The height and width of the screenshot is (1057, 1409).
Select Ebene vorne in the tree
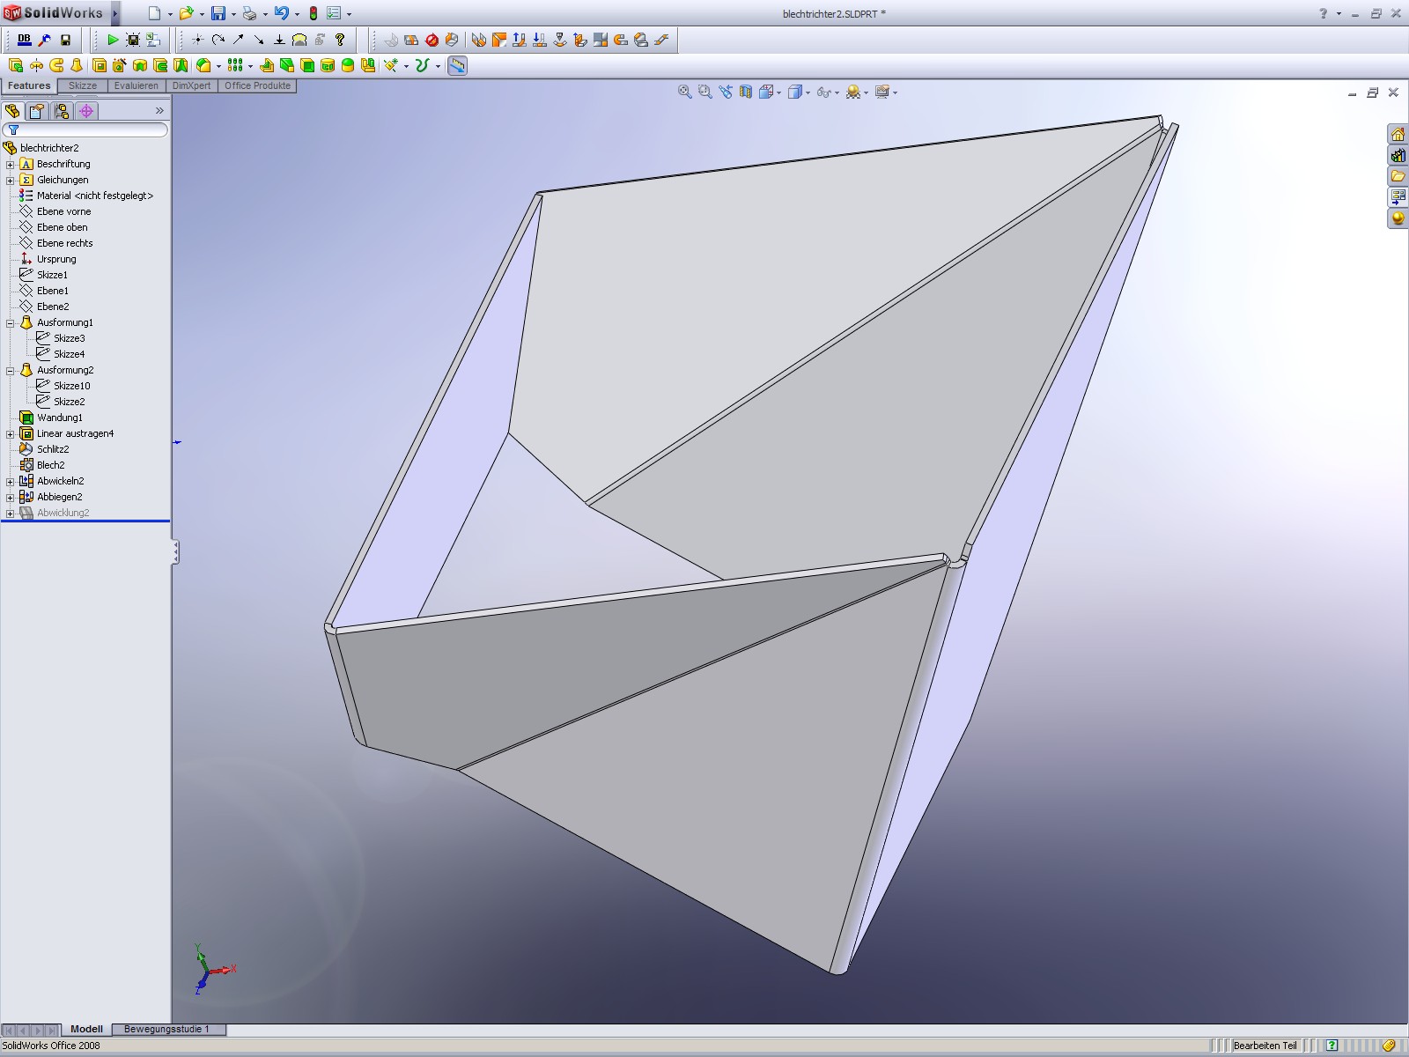tap(63, 211)
